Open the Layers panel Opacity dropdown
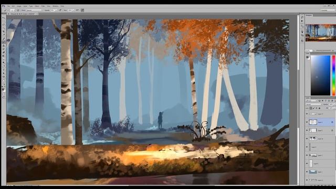Screen dimensions: 336x189 click(334, 104)
